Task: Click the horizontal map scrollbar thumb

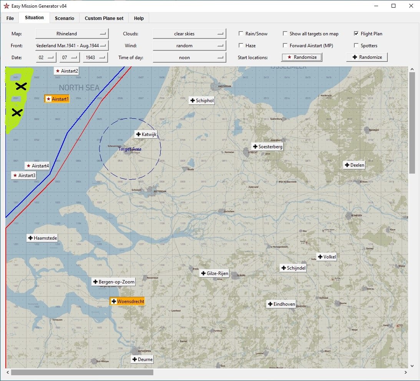Action: click(x=82, y=373)
